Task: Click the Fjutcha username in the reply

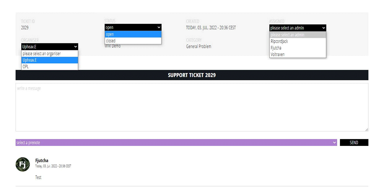Action: click(42, 160)
